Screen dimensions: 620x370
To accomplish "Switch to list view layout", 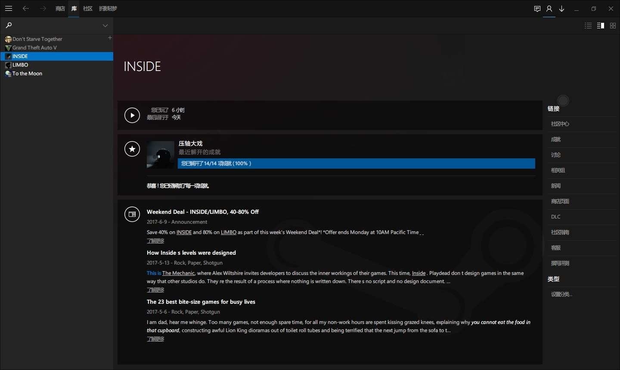I will coord(588,26).
